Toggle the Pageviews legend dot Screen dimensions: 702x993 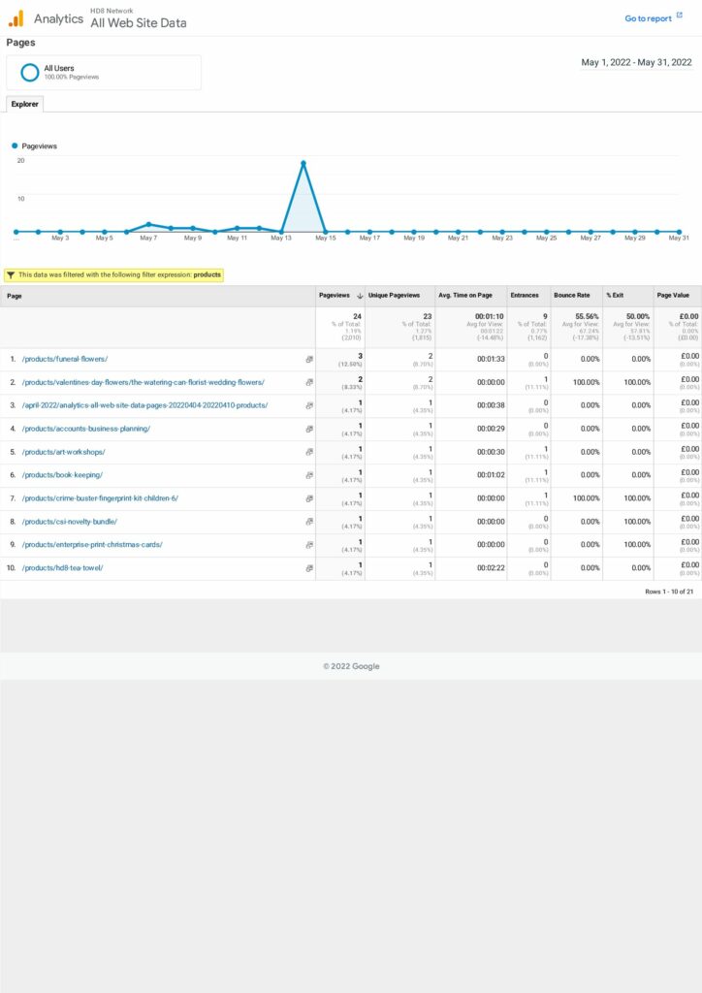(x=15, y=145)
